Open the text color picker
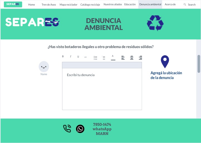The image size is (201, 143). click(x=113, y=58)
